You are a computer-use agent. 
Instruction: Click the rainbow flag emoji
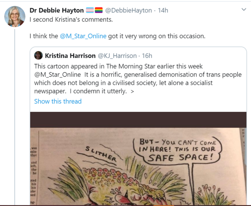pos(99,10)
